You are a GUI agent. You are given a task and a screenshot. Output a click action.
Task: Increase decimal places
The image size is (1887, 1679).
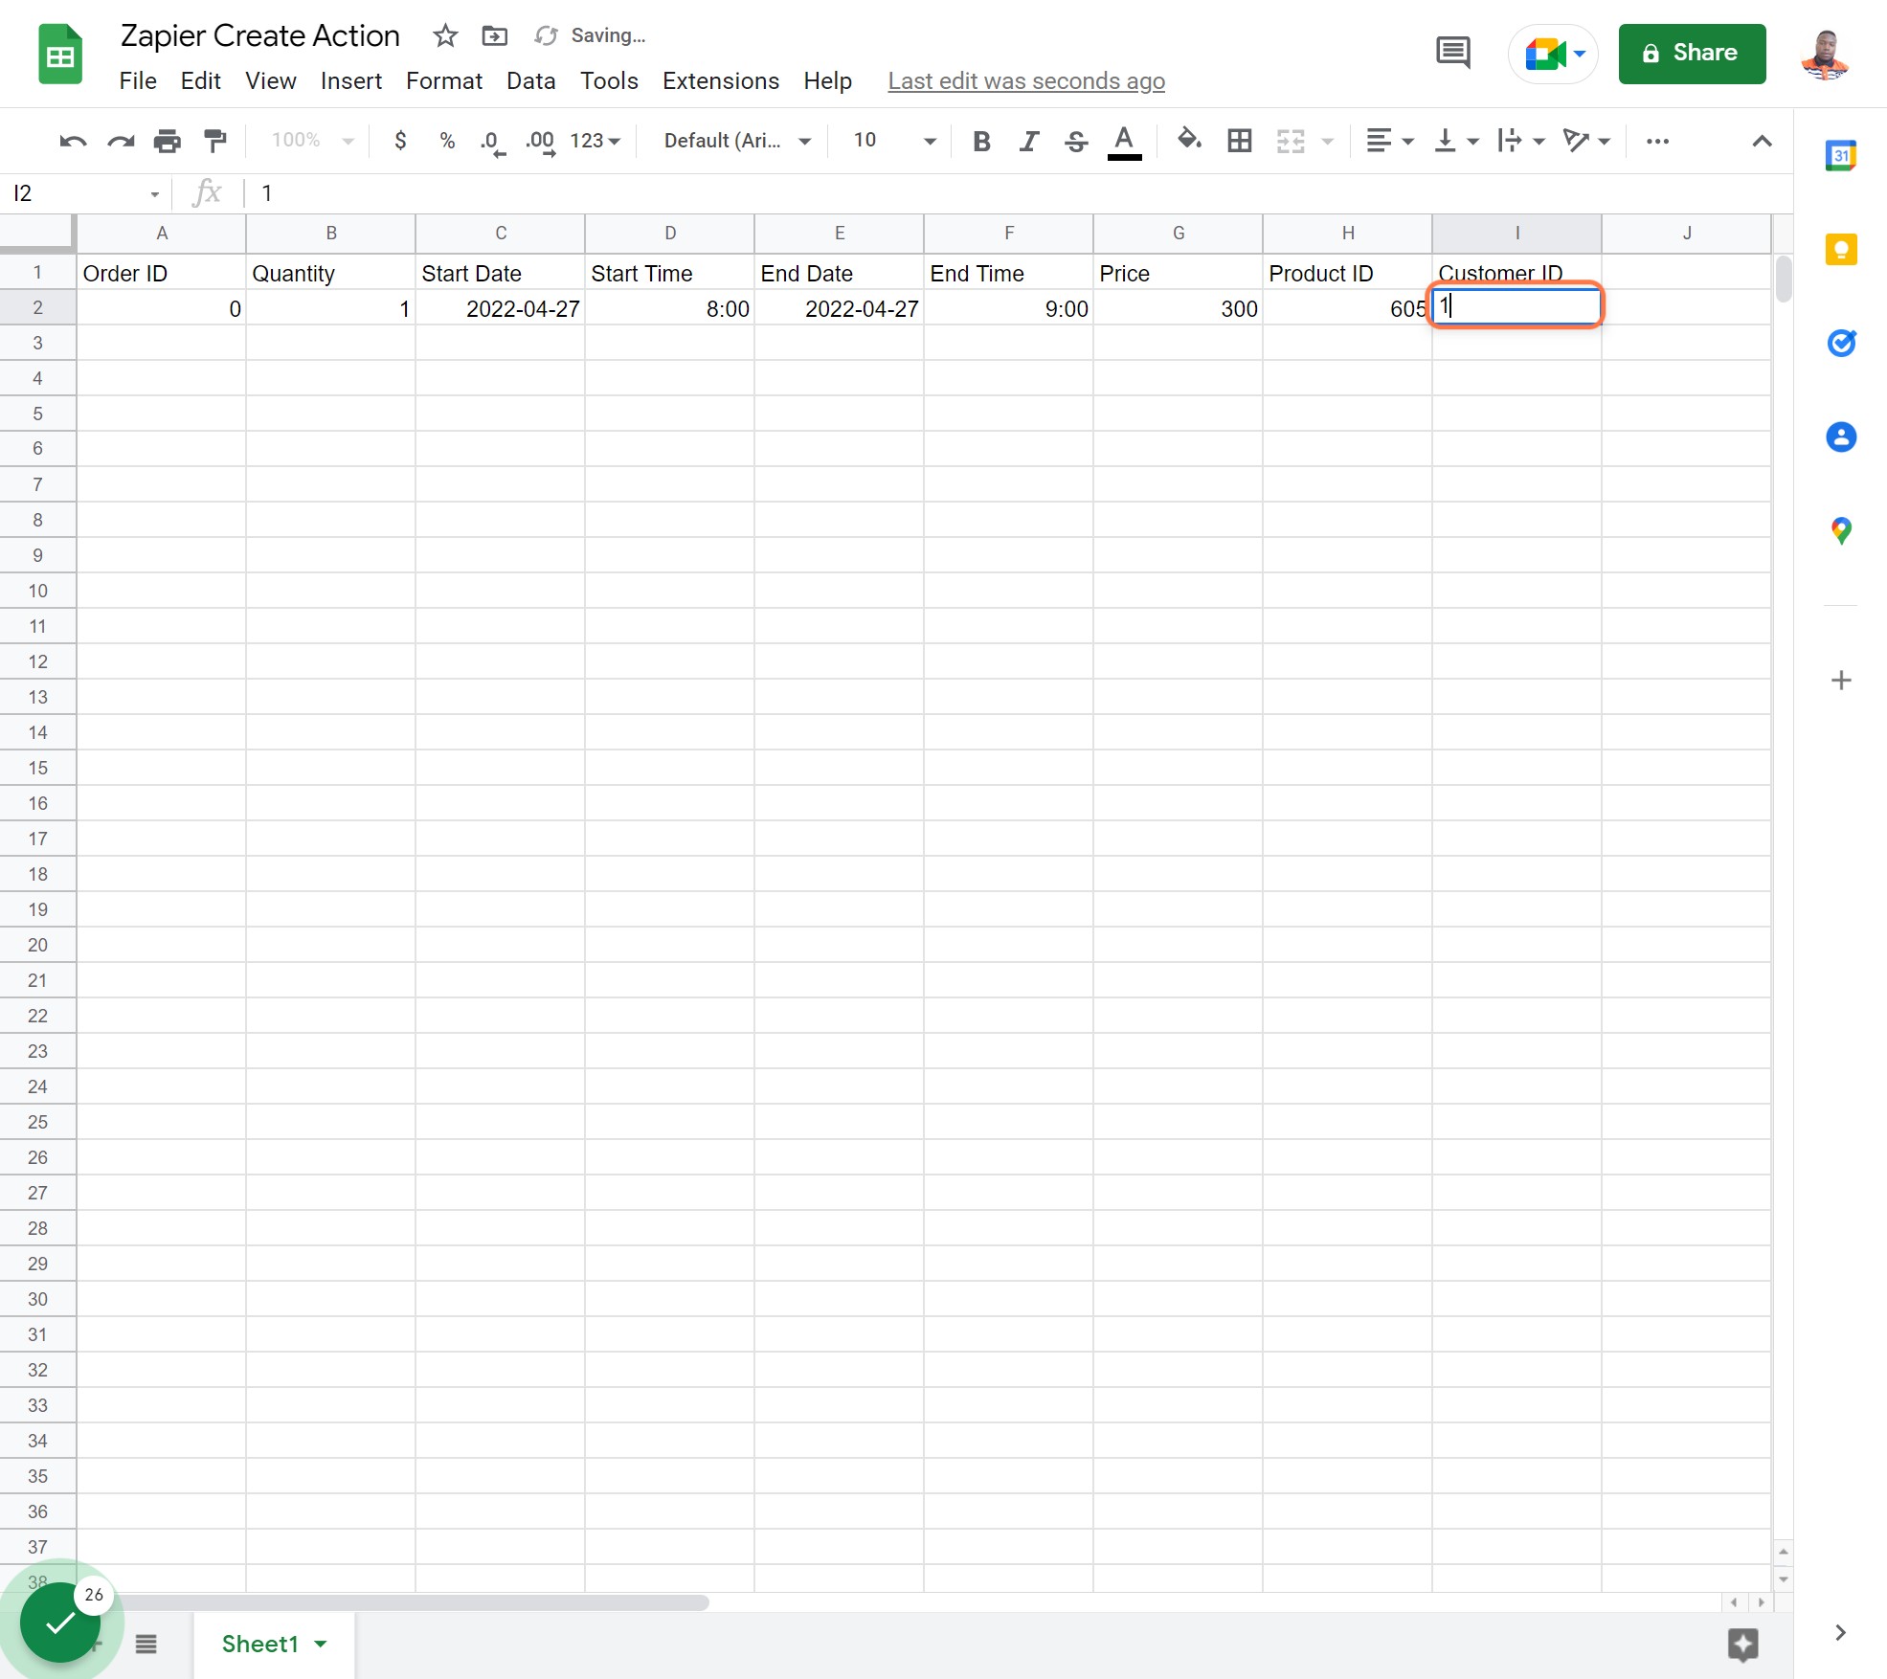coord(540,142)
